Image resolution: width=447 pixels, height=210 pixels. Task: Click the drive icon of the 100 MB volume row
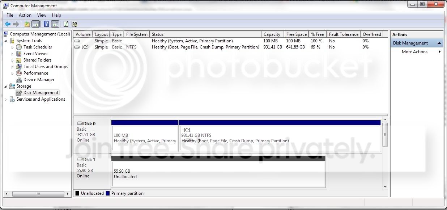(77, 41)
